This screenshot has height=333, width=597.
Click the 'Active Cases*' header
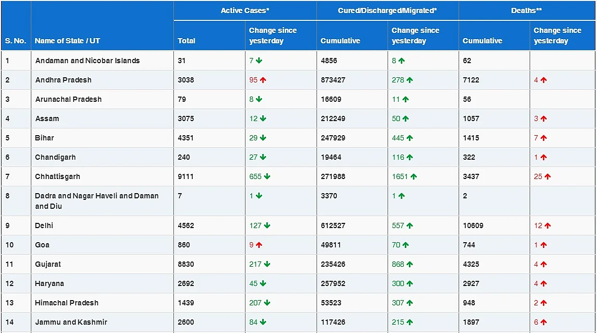[x=245, y=10]
